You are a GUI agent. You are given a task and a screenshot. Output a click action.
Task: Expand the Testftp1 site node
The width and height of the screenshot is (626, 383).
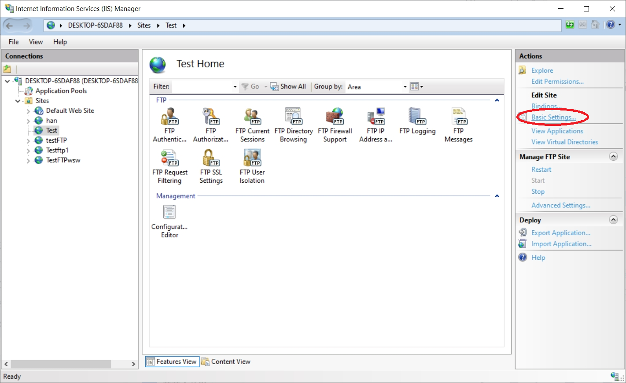pos(28,151)
